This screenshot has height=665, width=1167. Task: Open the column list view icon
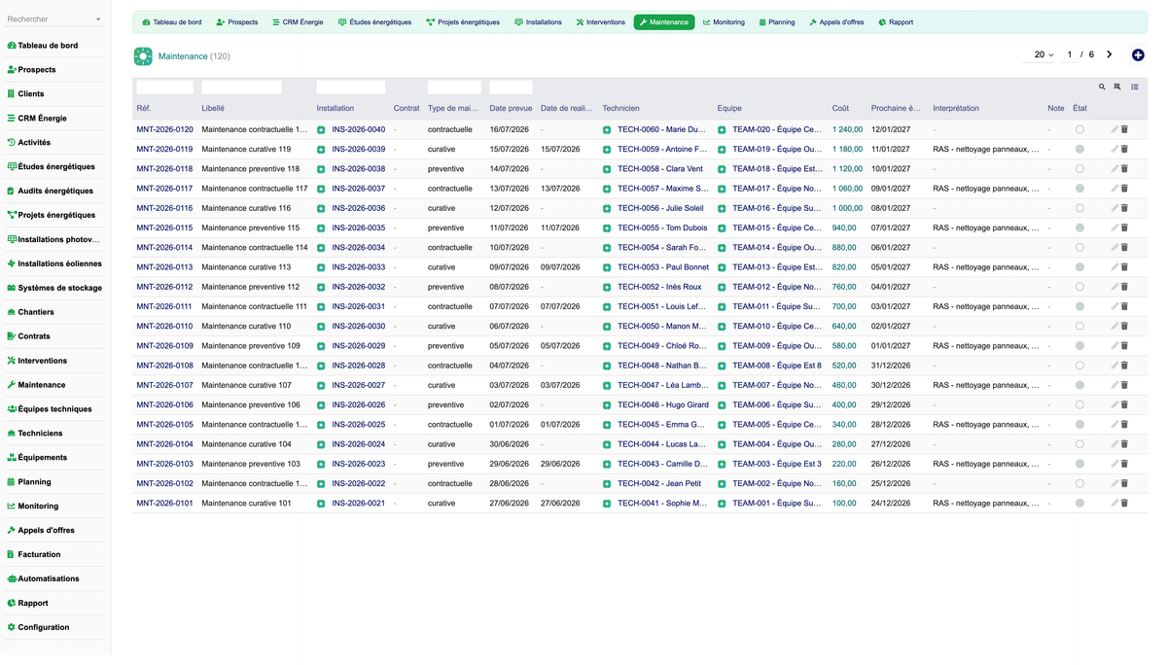[1135, 87]
